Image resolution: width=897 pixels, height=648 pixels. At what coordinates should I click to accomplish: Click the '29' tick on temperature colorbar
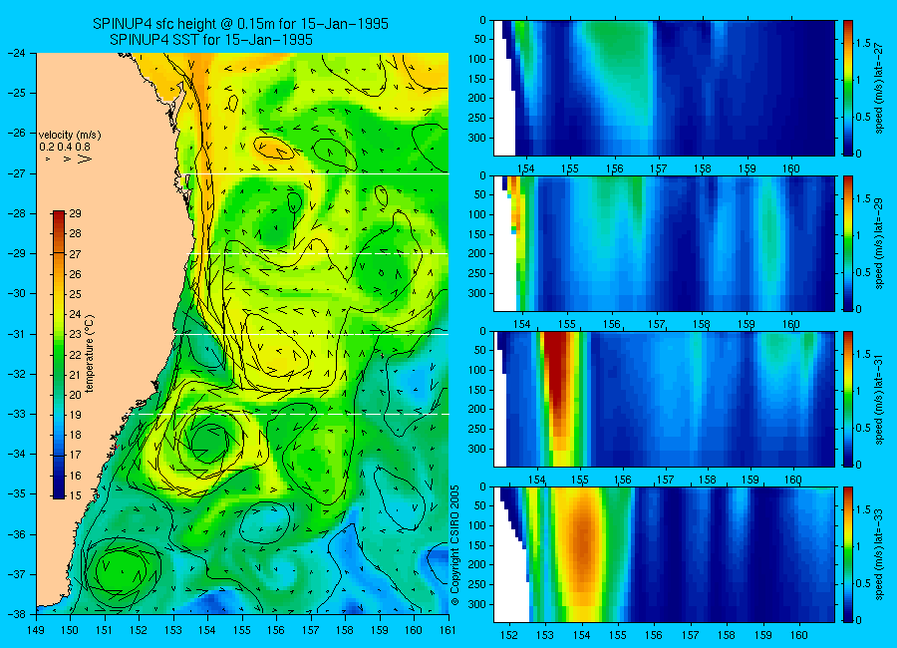[75, 213]
